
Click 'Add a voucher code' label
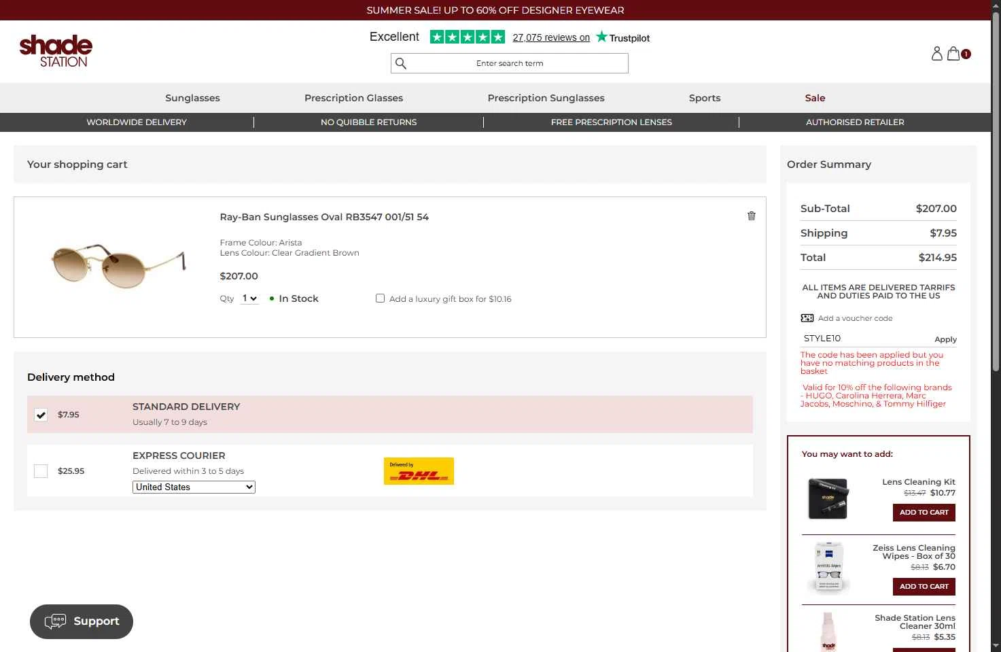point(855,318)
